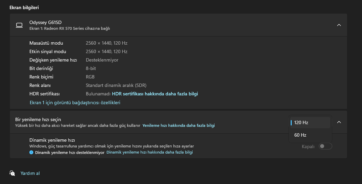Toggle the Dinamik yenileme hızı switch
The image size is (362, 184).
325,146
